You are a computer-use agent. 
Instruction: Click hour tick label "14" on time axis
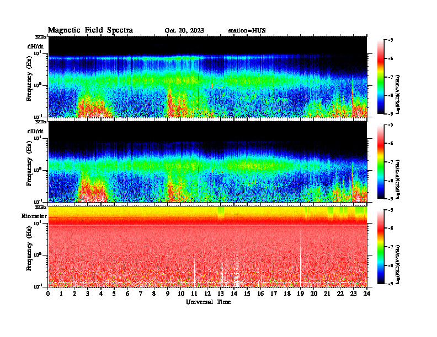click(234, 294)
